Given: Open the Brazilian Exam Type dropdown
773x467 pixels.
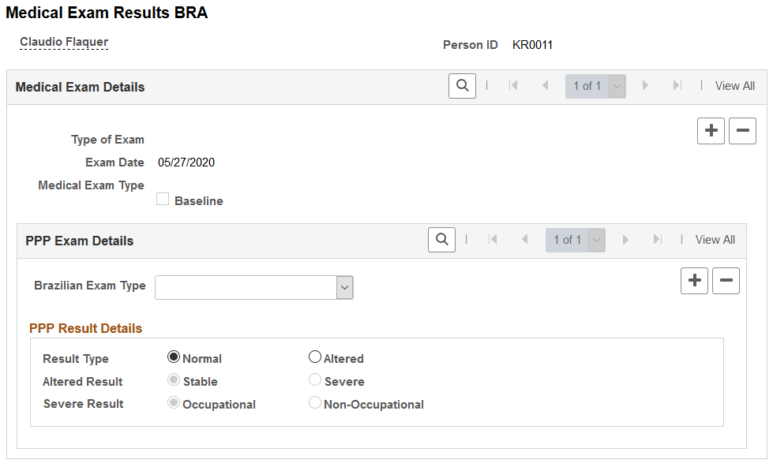Looking at the screenshot, I should [344, 287].
